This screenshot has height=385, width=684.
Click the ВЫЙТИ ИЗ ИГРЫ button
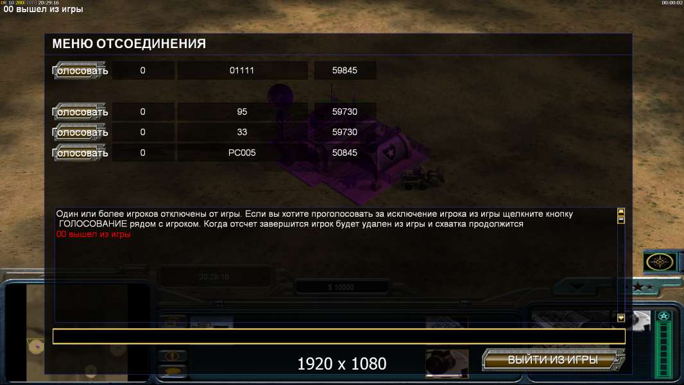pos(553,360)
